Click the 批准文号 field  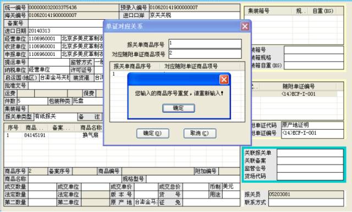[x=65, y=85]
